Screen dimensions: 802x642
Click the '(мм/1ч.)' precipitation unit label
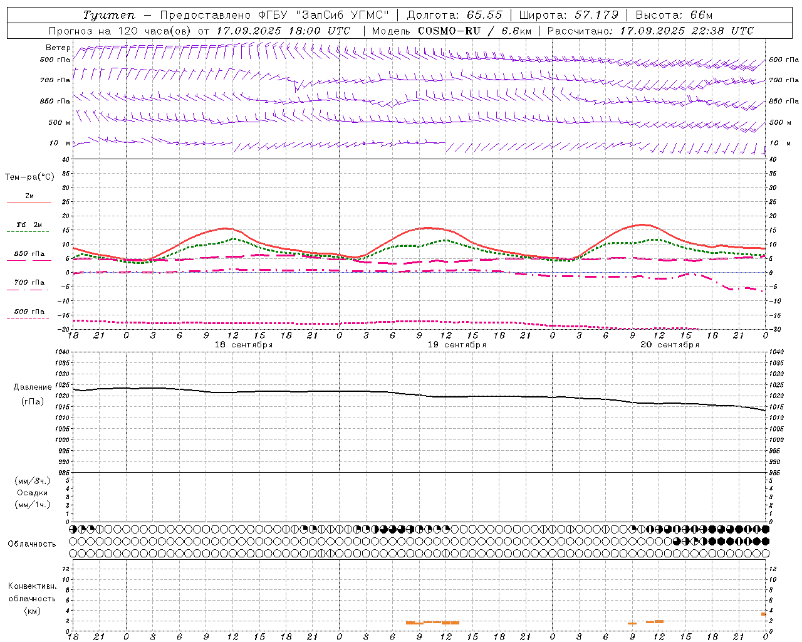tap(32, 505)
